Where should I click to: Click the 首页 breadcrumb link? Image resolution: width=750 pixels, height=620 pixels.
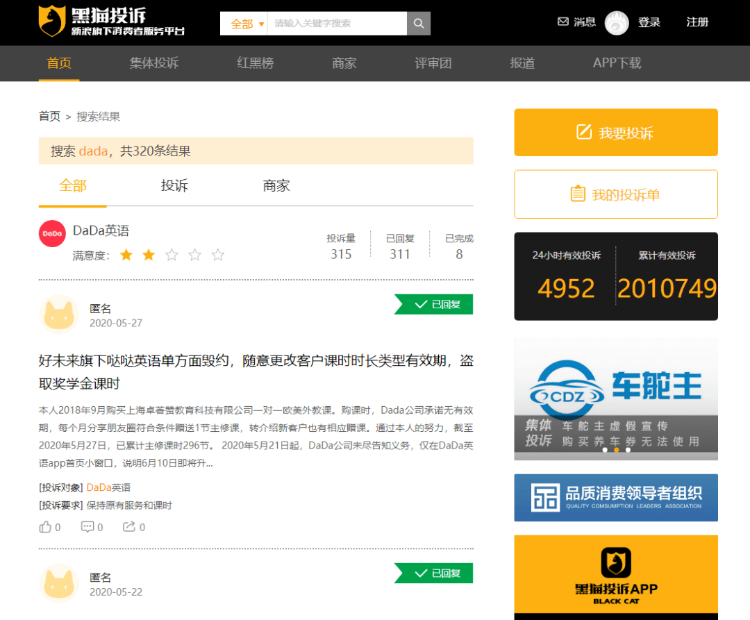(50, 116)
